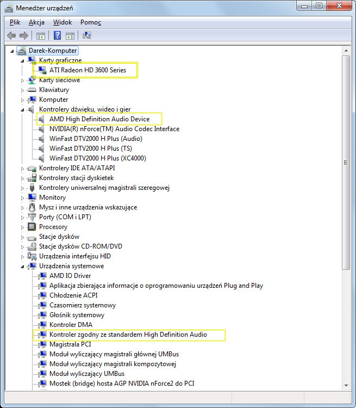Select WinFast DTV2000 H Plus (TS)

91,149
